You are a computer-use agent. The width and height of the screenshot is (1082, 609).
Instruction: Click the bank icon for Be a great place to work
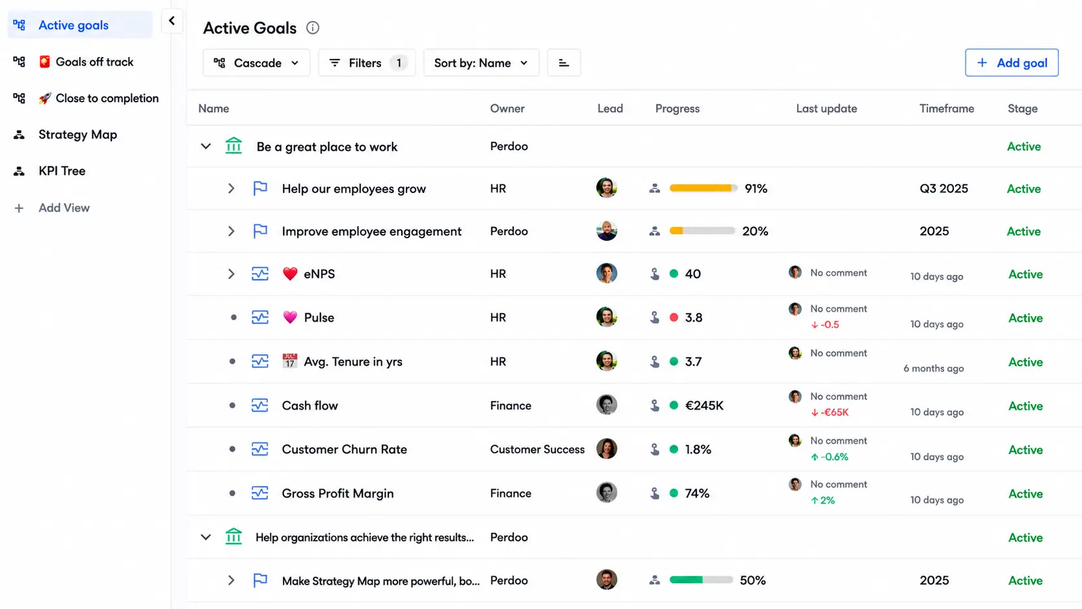(234, 146)
